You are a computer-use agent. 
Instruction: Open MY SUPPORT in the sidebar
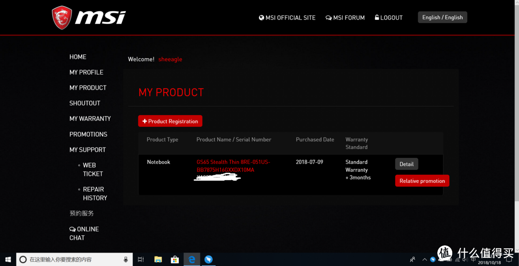pyautogui.click(x=88, y=149)
